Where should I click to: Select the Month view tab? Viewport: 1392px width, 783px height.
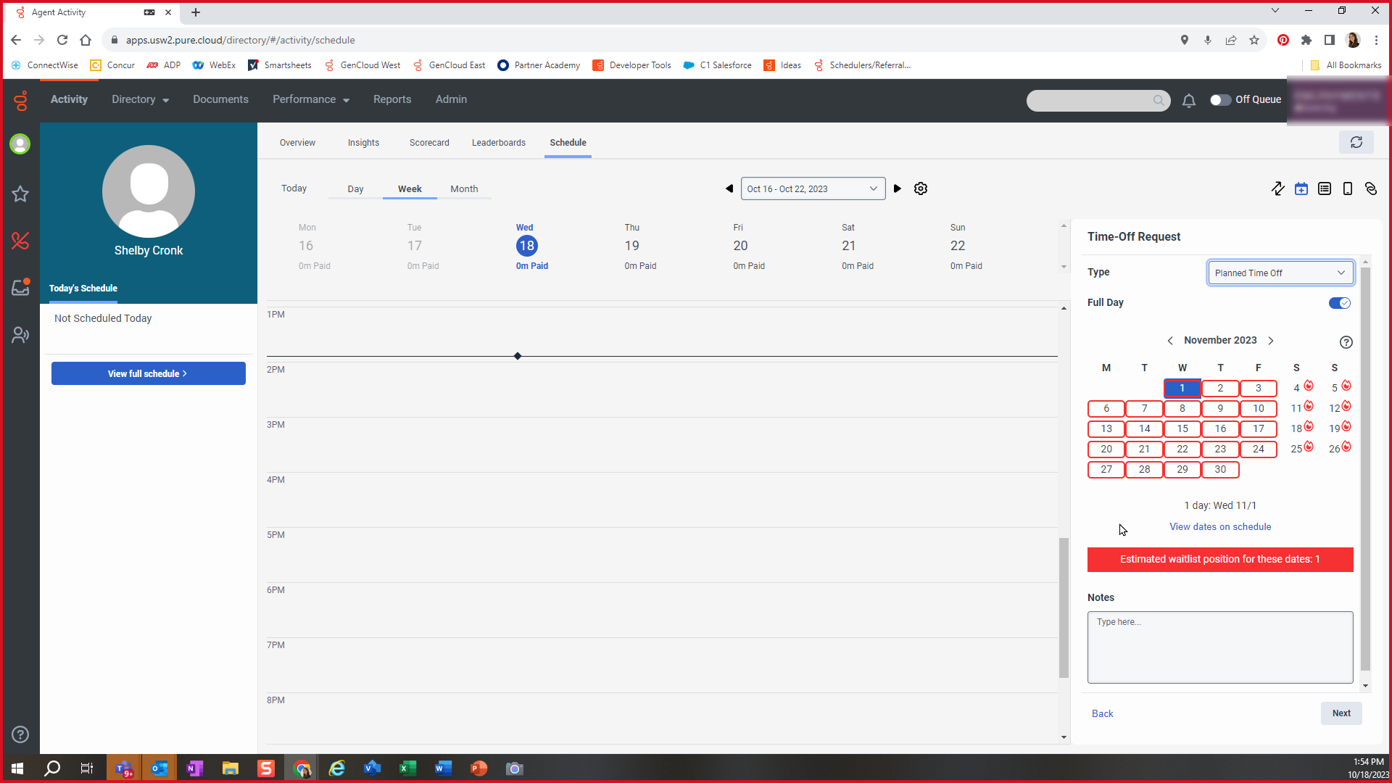click(464, 188)
